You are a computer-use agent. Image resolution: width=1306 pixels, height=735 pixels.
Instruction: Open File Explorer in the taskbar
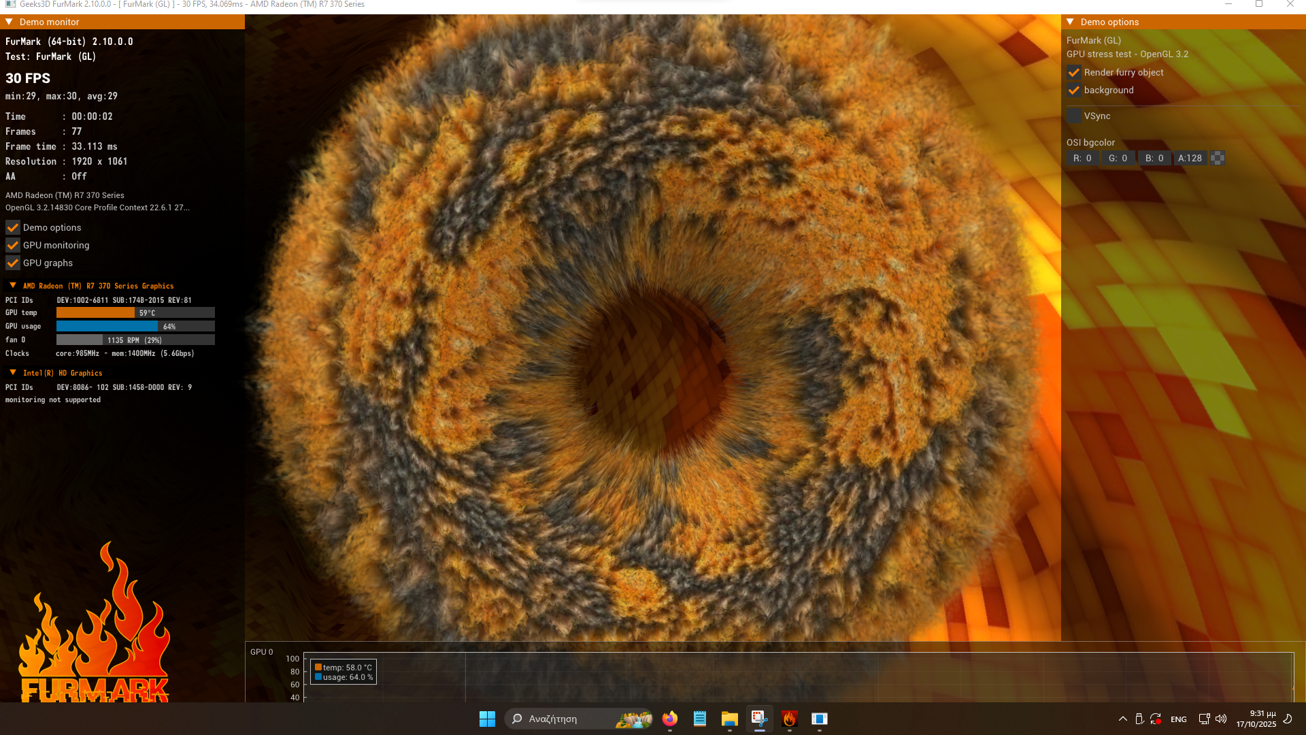click(729, 719)
